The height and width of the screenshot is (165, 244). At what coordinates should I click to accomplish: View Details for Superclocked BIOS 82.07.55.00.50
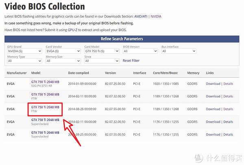click(x=228, y=134)
